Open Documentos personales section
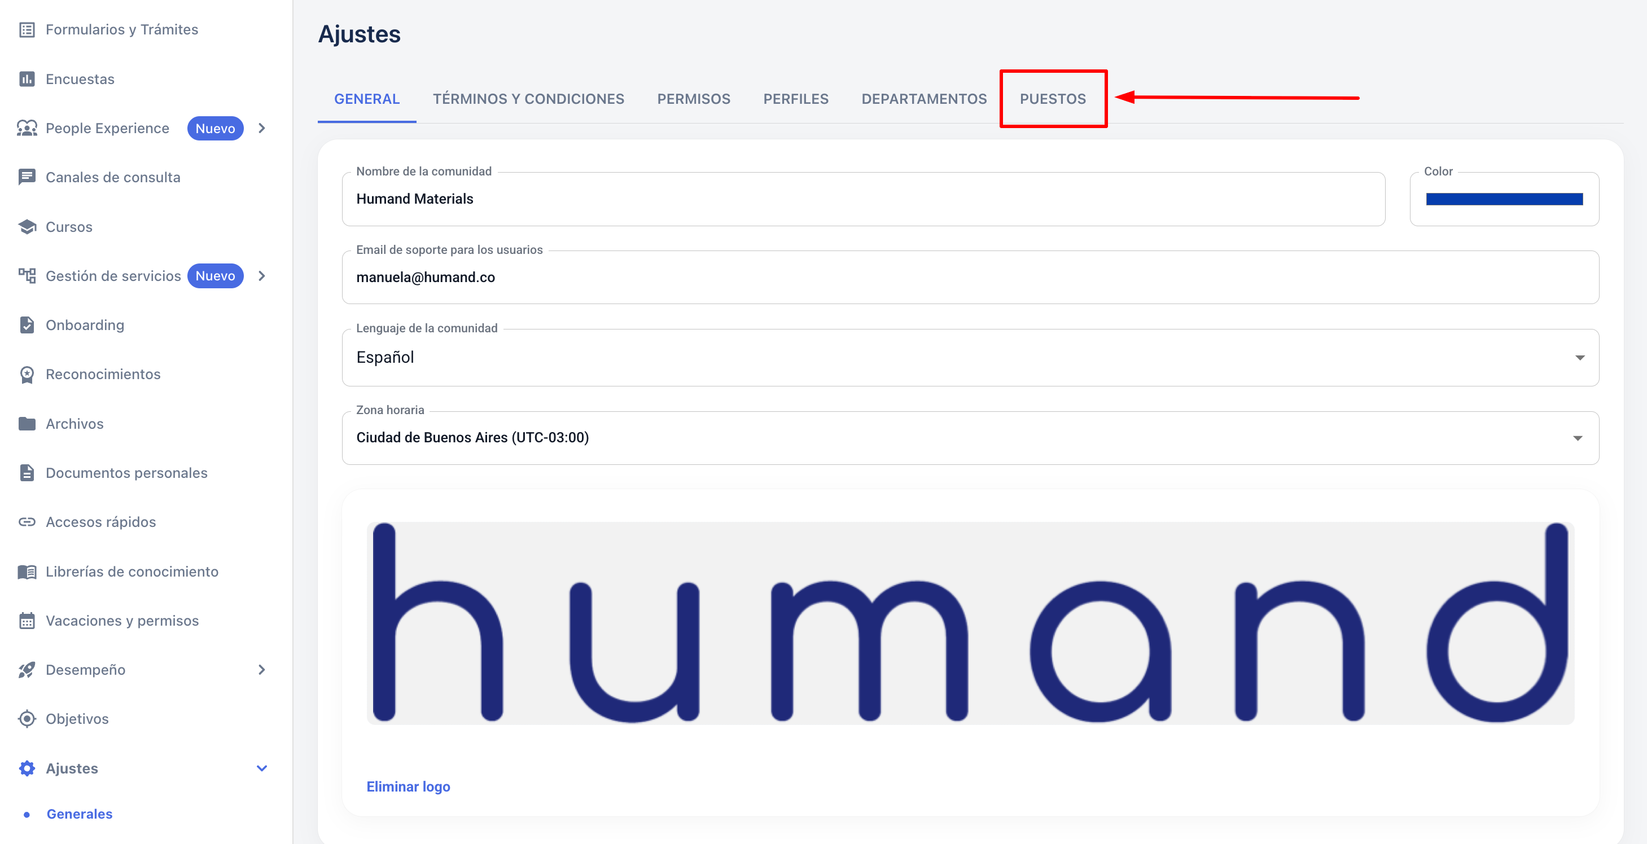Image resolution: width=1647 pixels, height=844 pixels. click(126, 473)
